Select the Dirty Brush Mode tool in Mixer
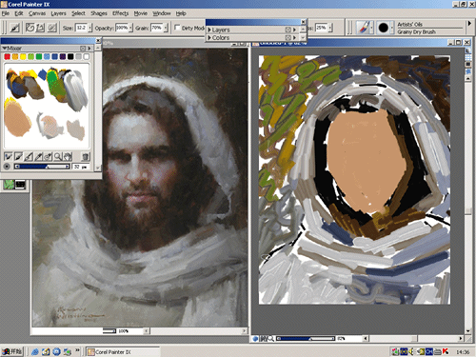The height and width of the screenshot is (357, 476). [x=8, y=156]
